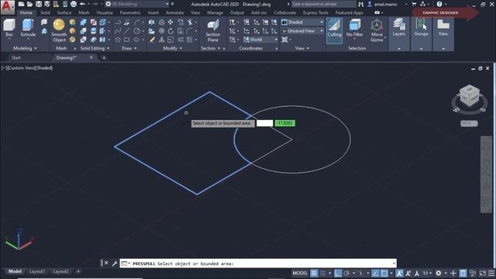
Task: Toggle object snap tracking in status bar
Action: (x=375, y=273)
